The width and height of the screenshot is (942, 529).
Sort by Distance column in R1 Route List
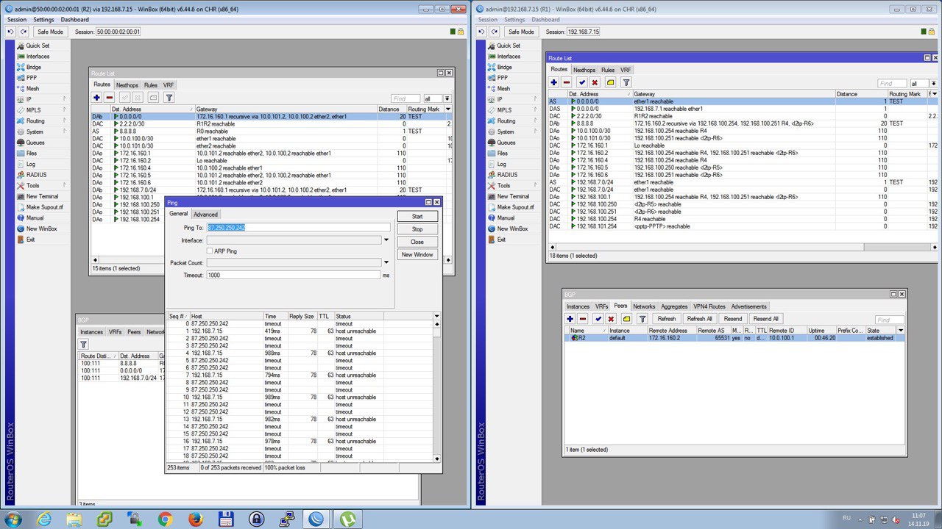tap(861, 94)
